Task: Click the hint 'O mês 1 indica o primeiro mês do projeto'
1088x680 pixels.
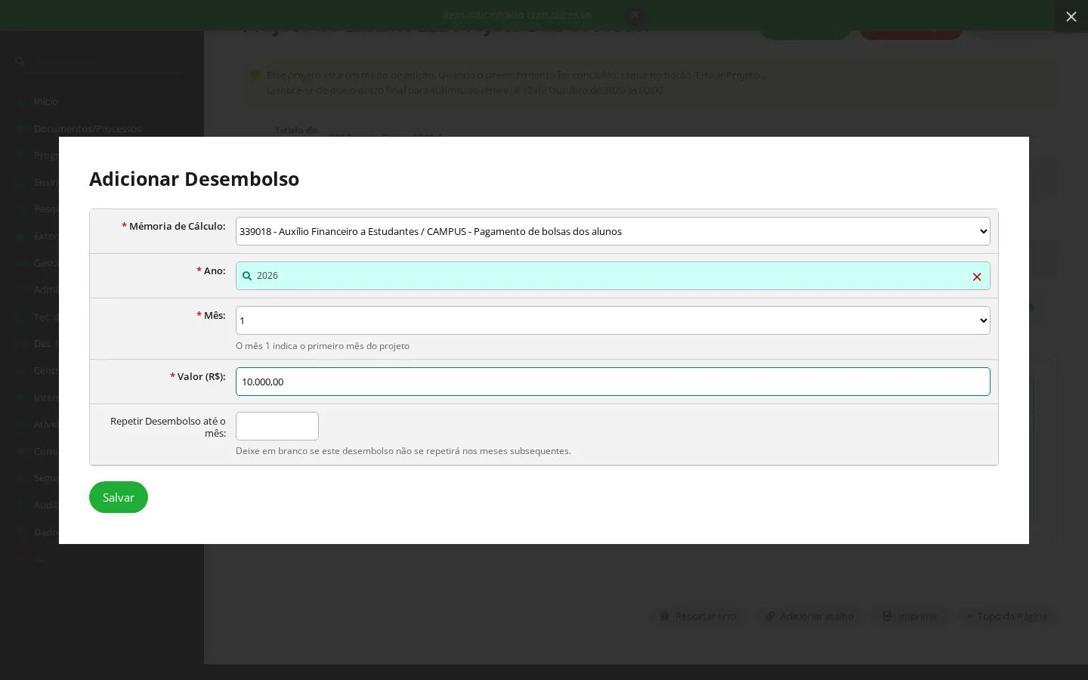Action: point(323,346)
